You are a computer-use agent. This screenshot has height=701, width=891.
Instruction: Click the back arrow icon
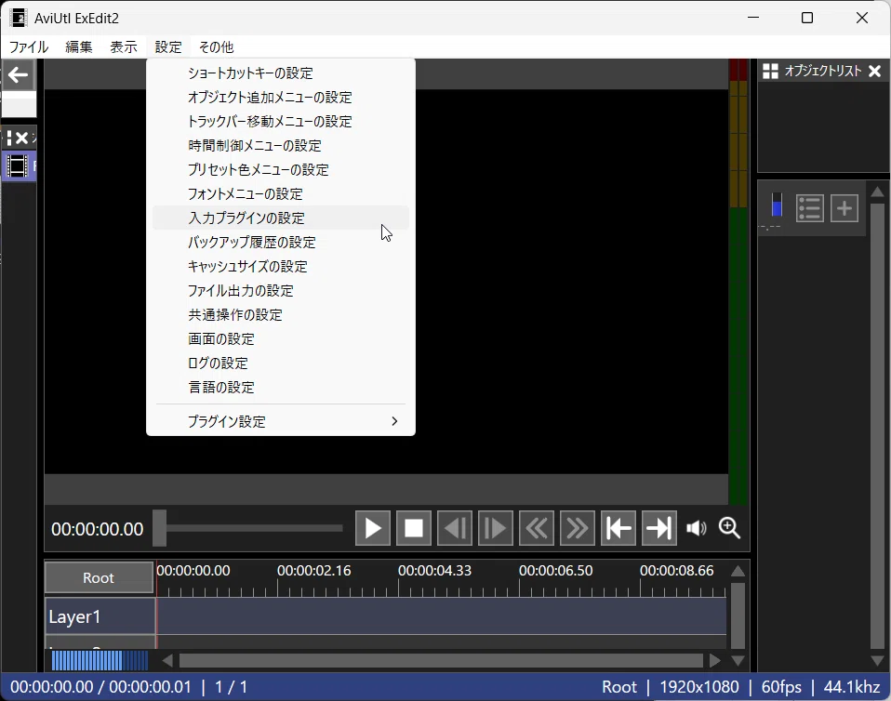click(x=19, y=74)
